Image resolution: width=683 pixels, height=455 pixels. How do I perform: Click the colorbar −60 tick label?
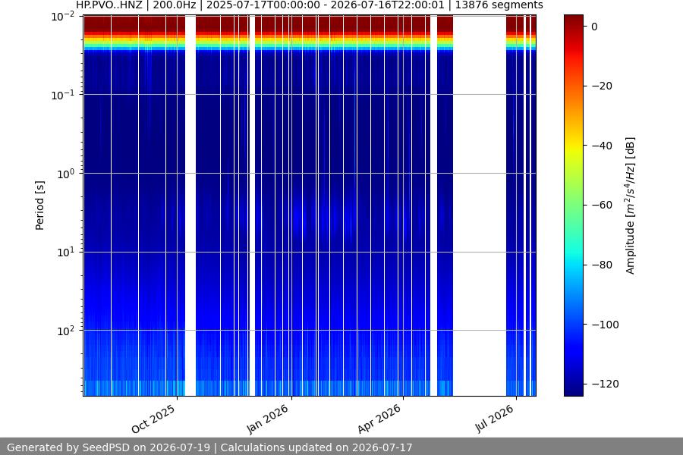pos(602,205)
